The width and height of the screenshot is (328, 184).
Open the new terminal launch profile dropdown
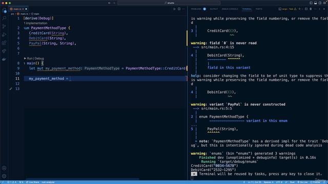point(302,9)
